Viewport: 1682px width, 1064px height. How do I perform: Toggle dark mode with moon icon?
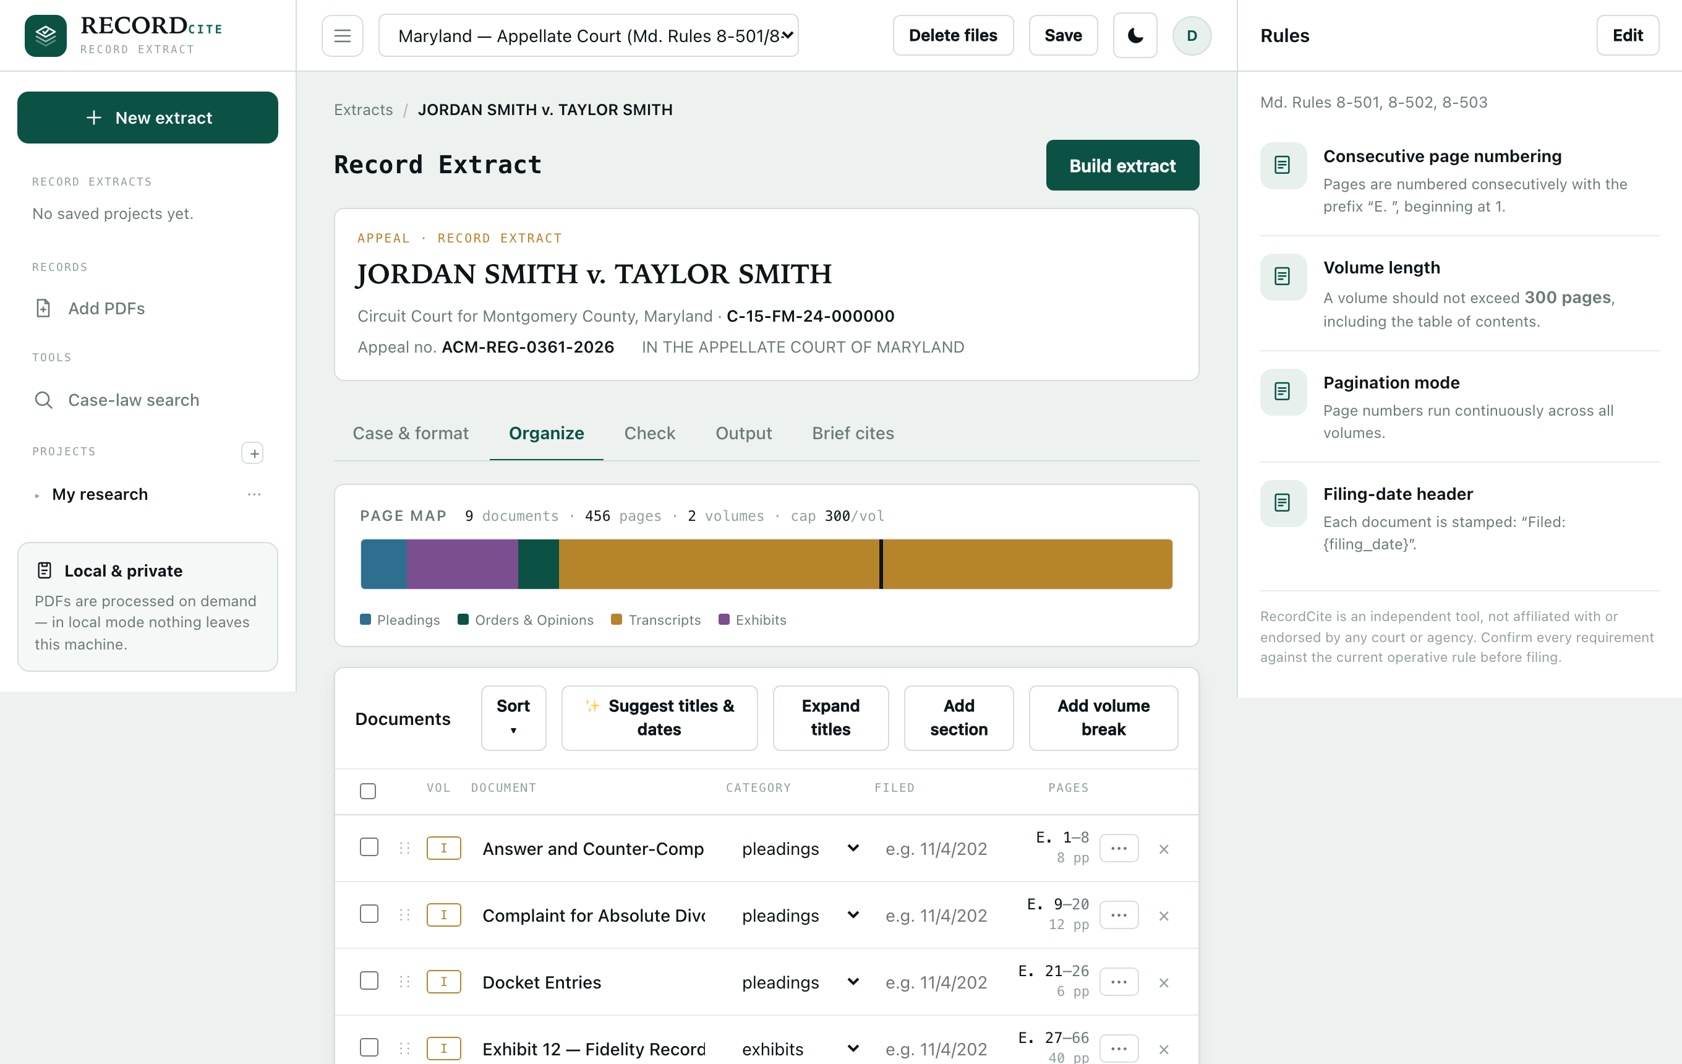[1134, 36]
